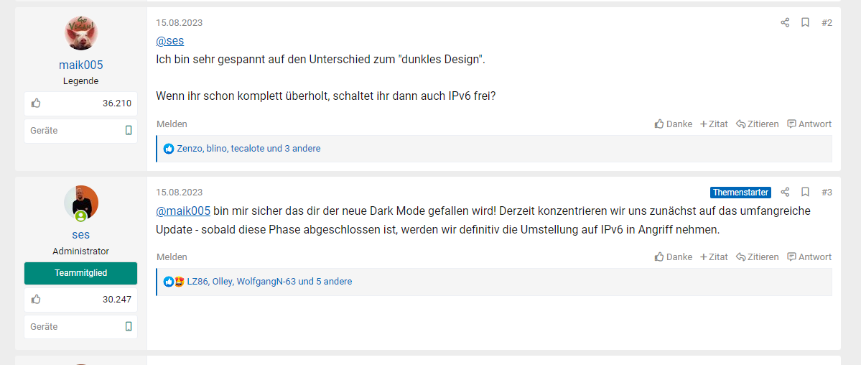Click reaction emojis under post #3
The width and height of the screenshot is (861, 365).
coord(174,282)
